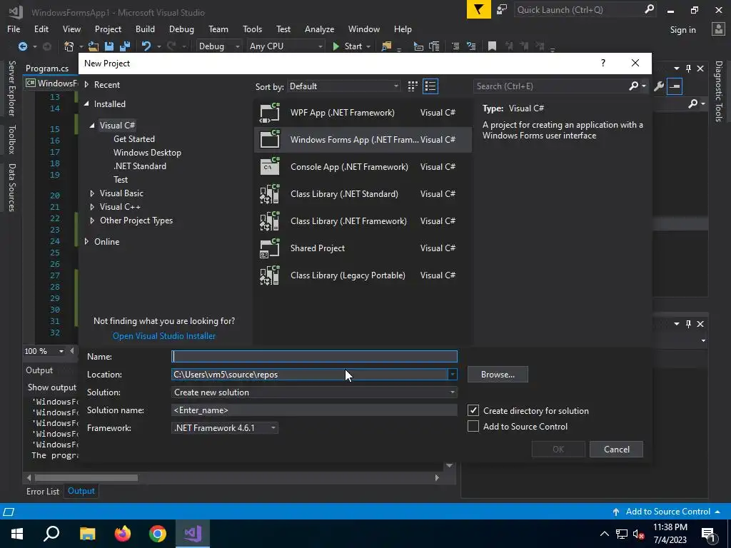Open the Project menu
Viewport: 731px width, 548px height.
(x=108, y=29)
